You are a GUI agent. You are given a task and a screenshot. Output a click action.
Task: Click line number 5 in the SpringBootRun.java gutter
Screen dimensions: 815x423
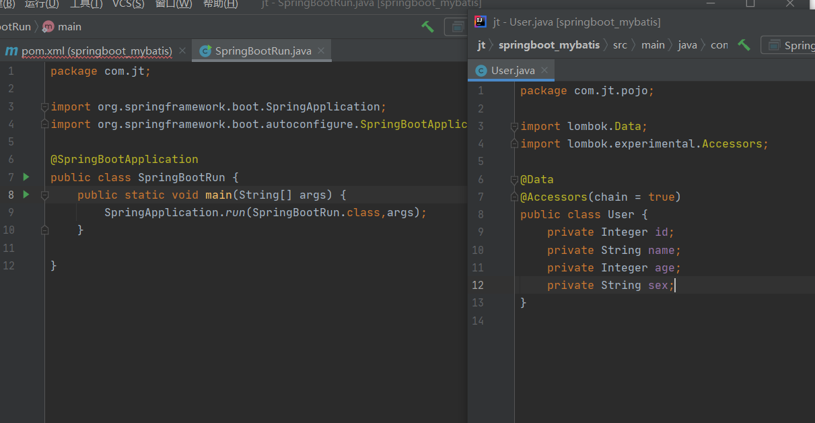pyautogui.click(x=10, y=141)
